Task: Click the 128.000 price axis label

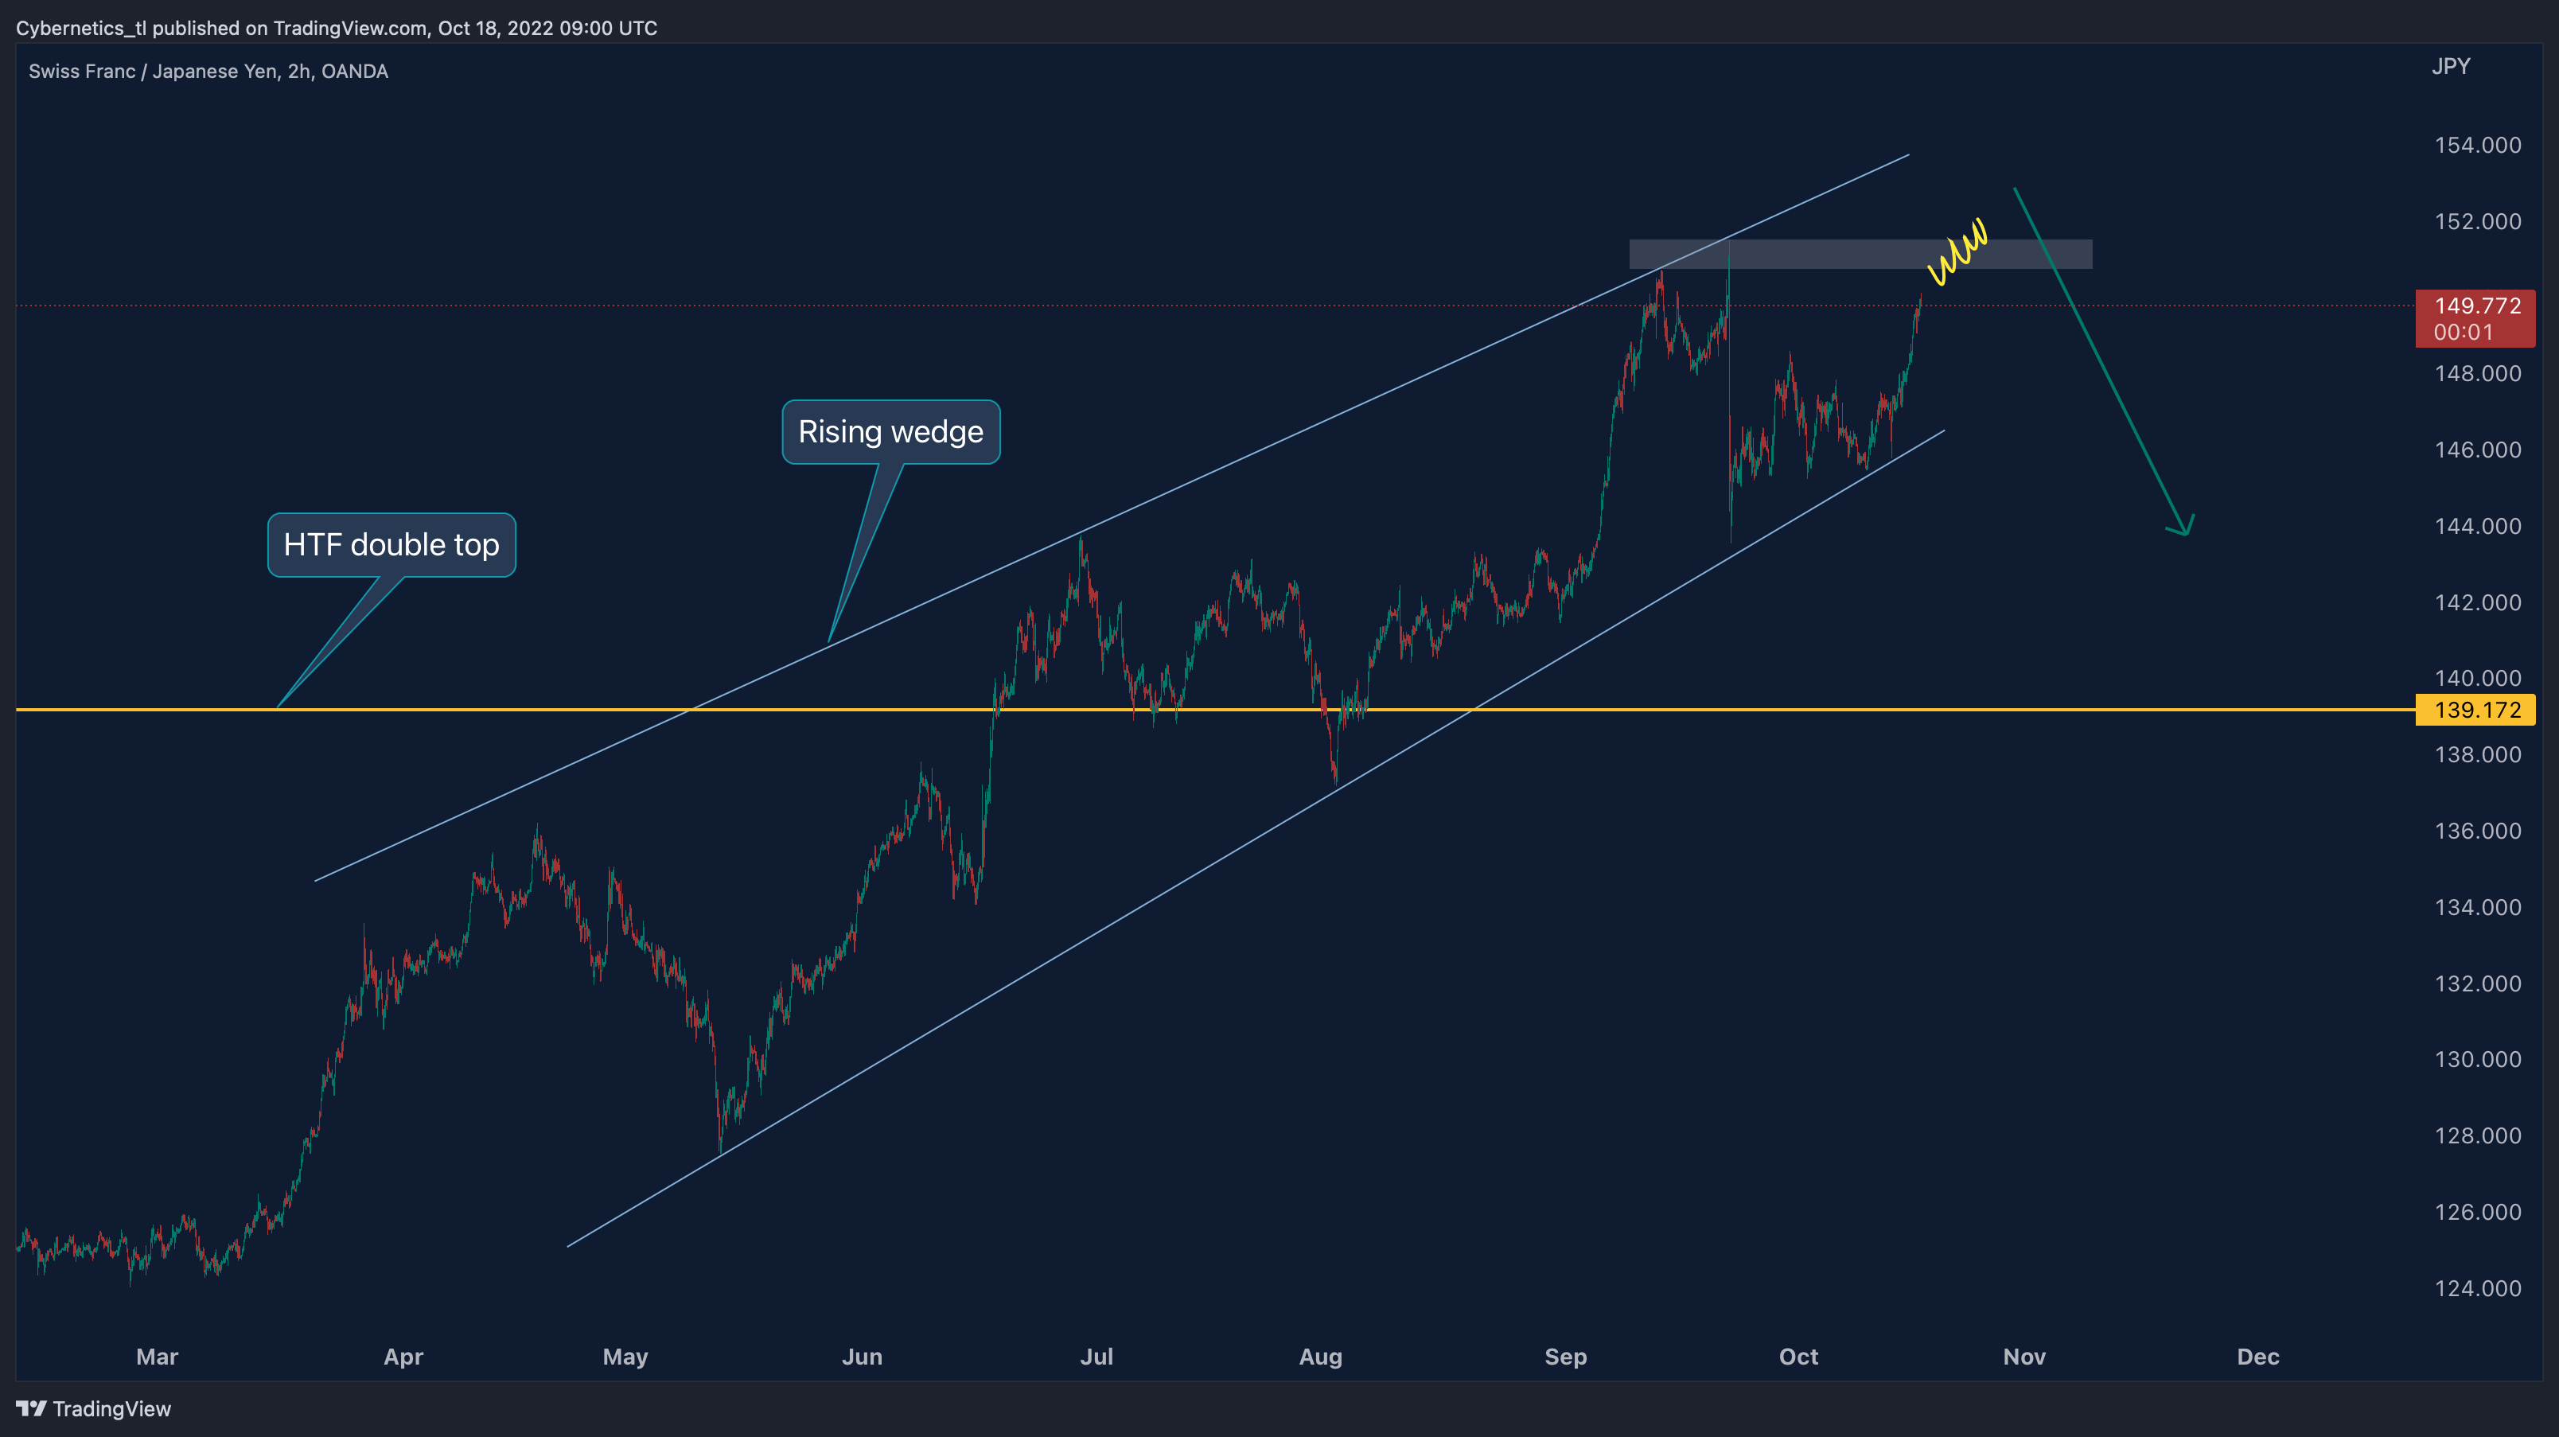Action: 2476,1135
